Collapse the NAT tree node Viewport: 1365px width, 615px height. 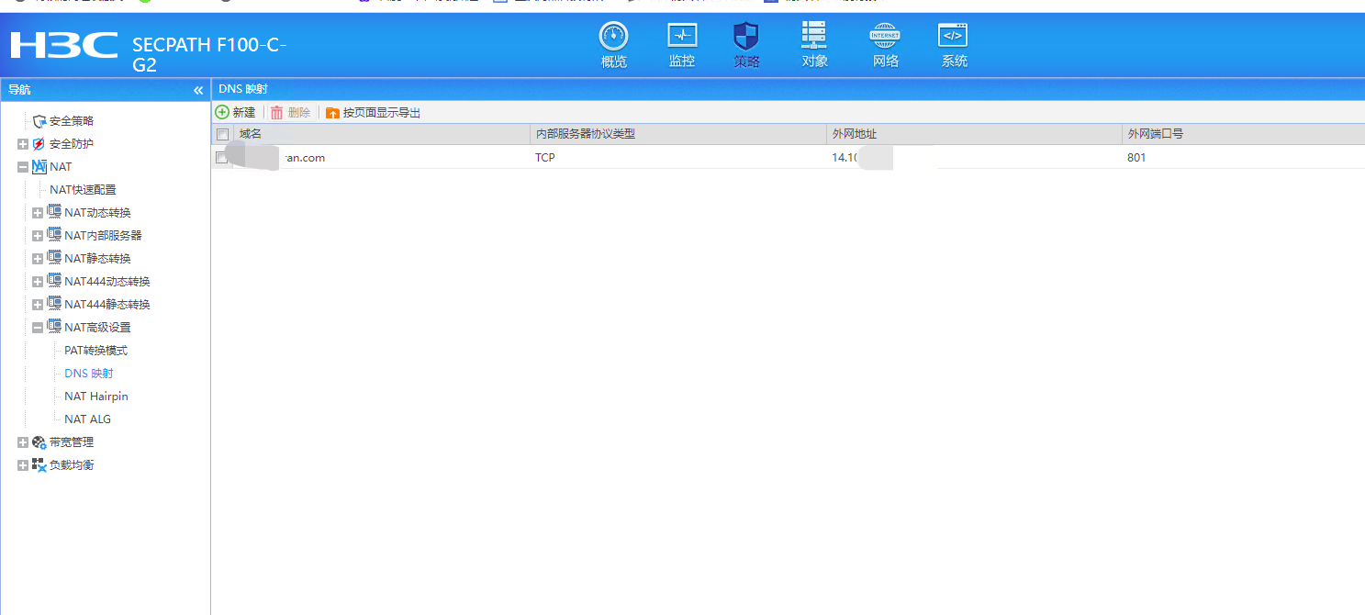click(x=23, y=167)
